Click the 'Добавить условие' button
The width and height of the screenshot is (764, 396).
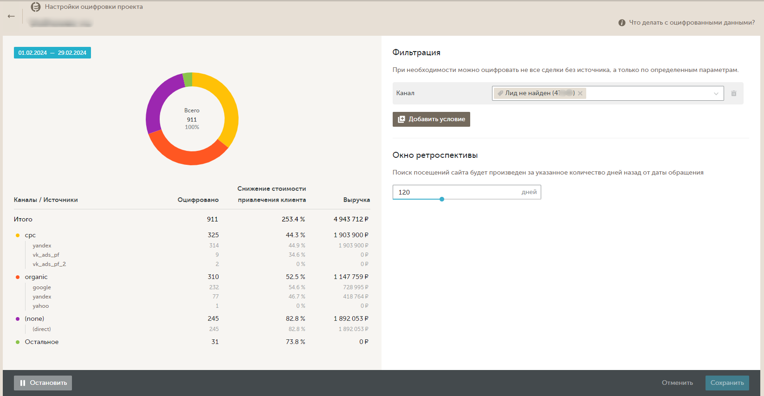tap(431, 119)
